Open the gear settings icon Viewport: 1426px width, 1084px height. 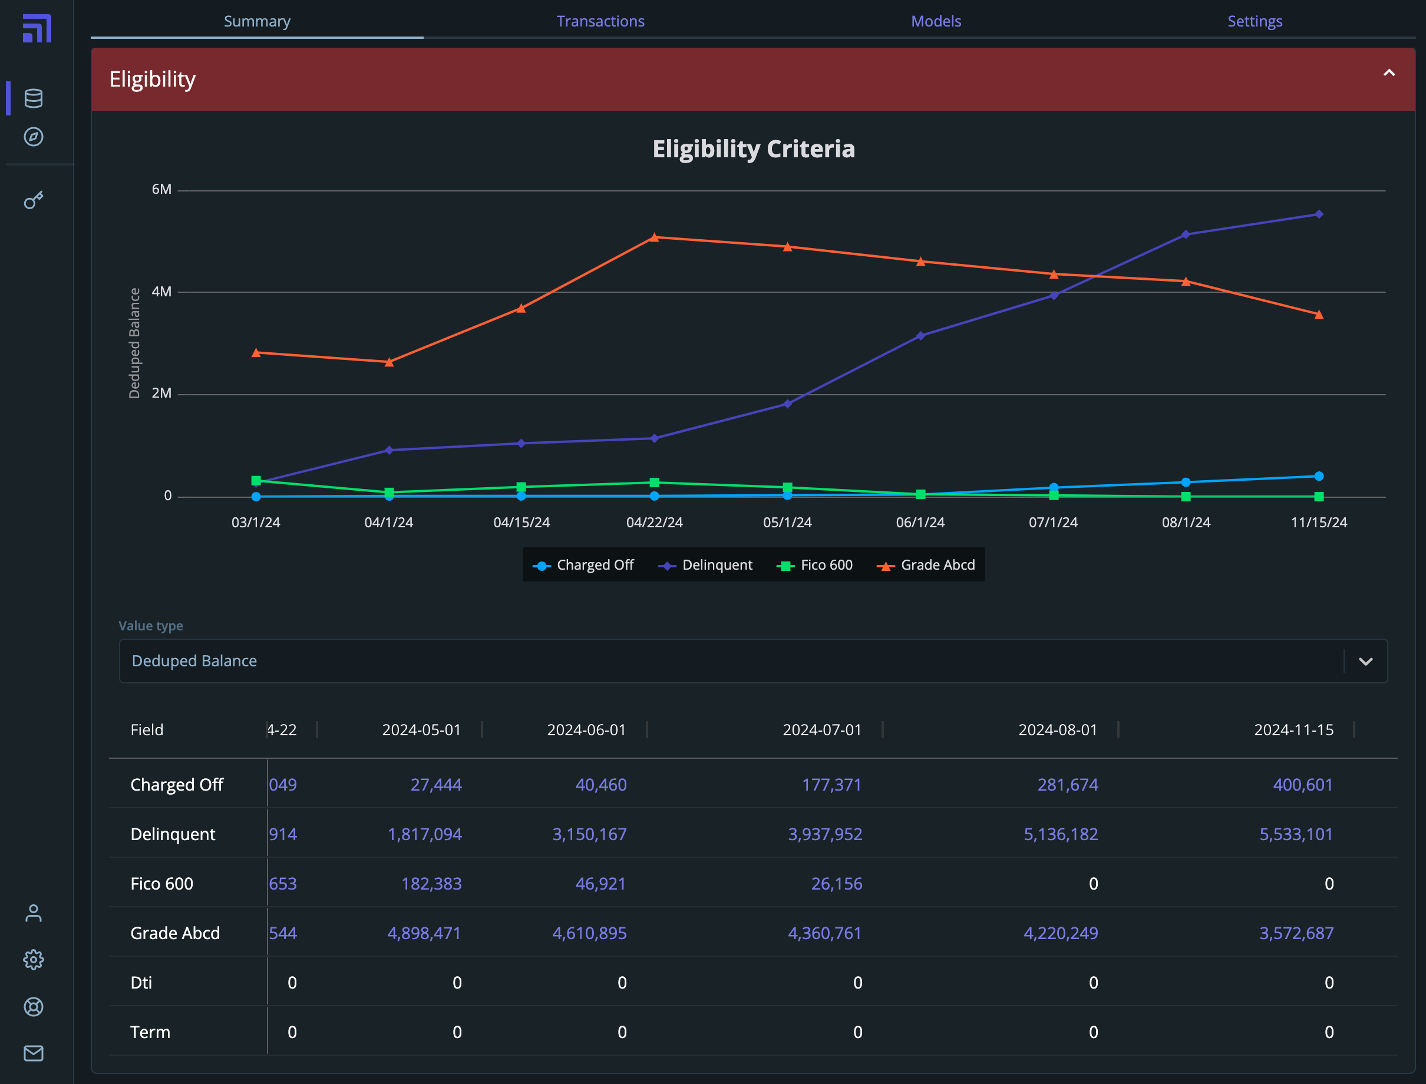click(x=34, y=960)
